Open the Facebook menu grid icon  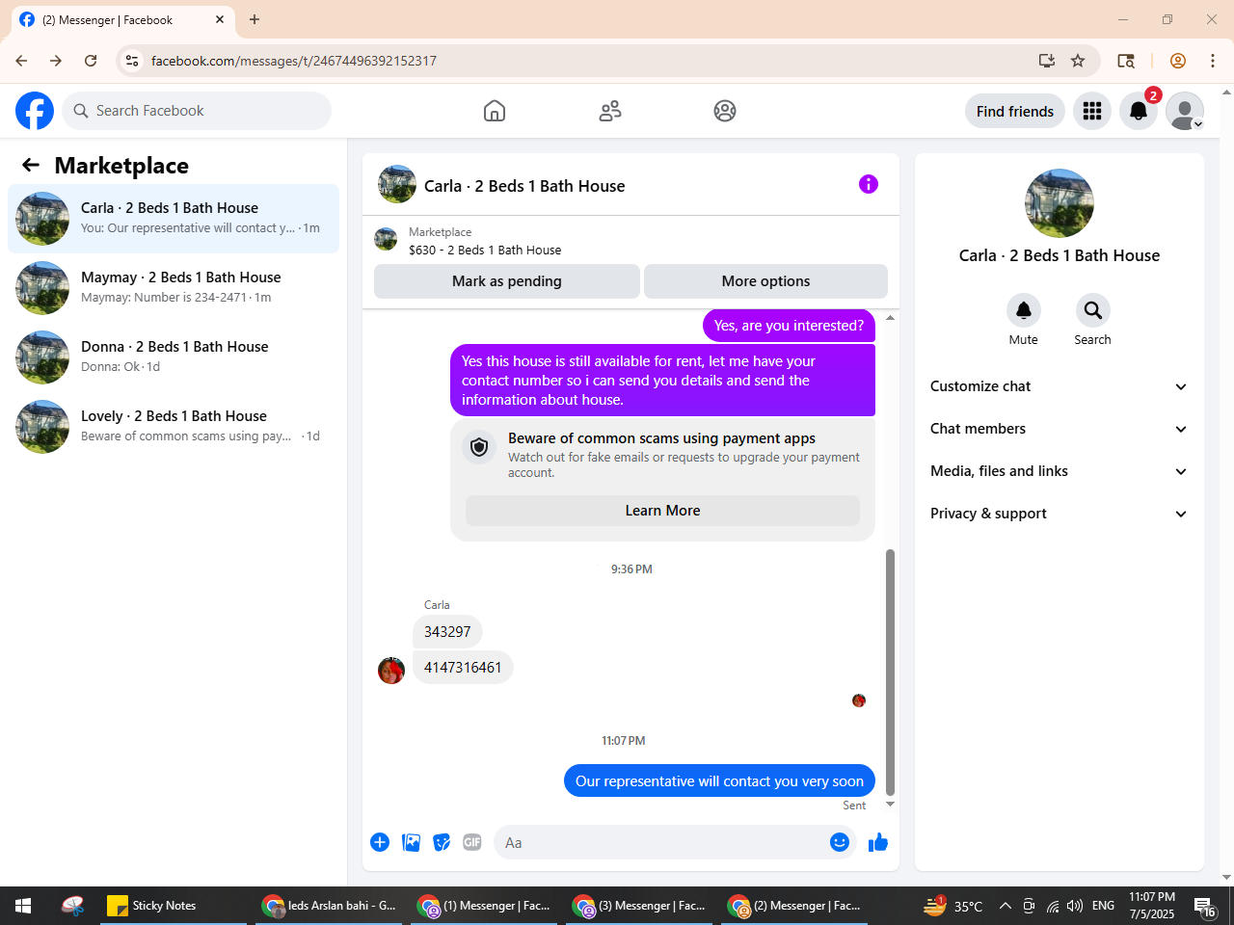click(1092, 111)
